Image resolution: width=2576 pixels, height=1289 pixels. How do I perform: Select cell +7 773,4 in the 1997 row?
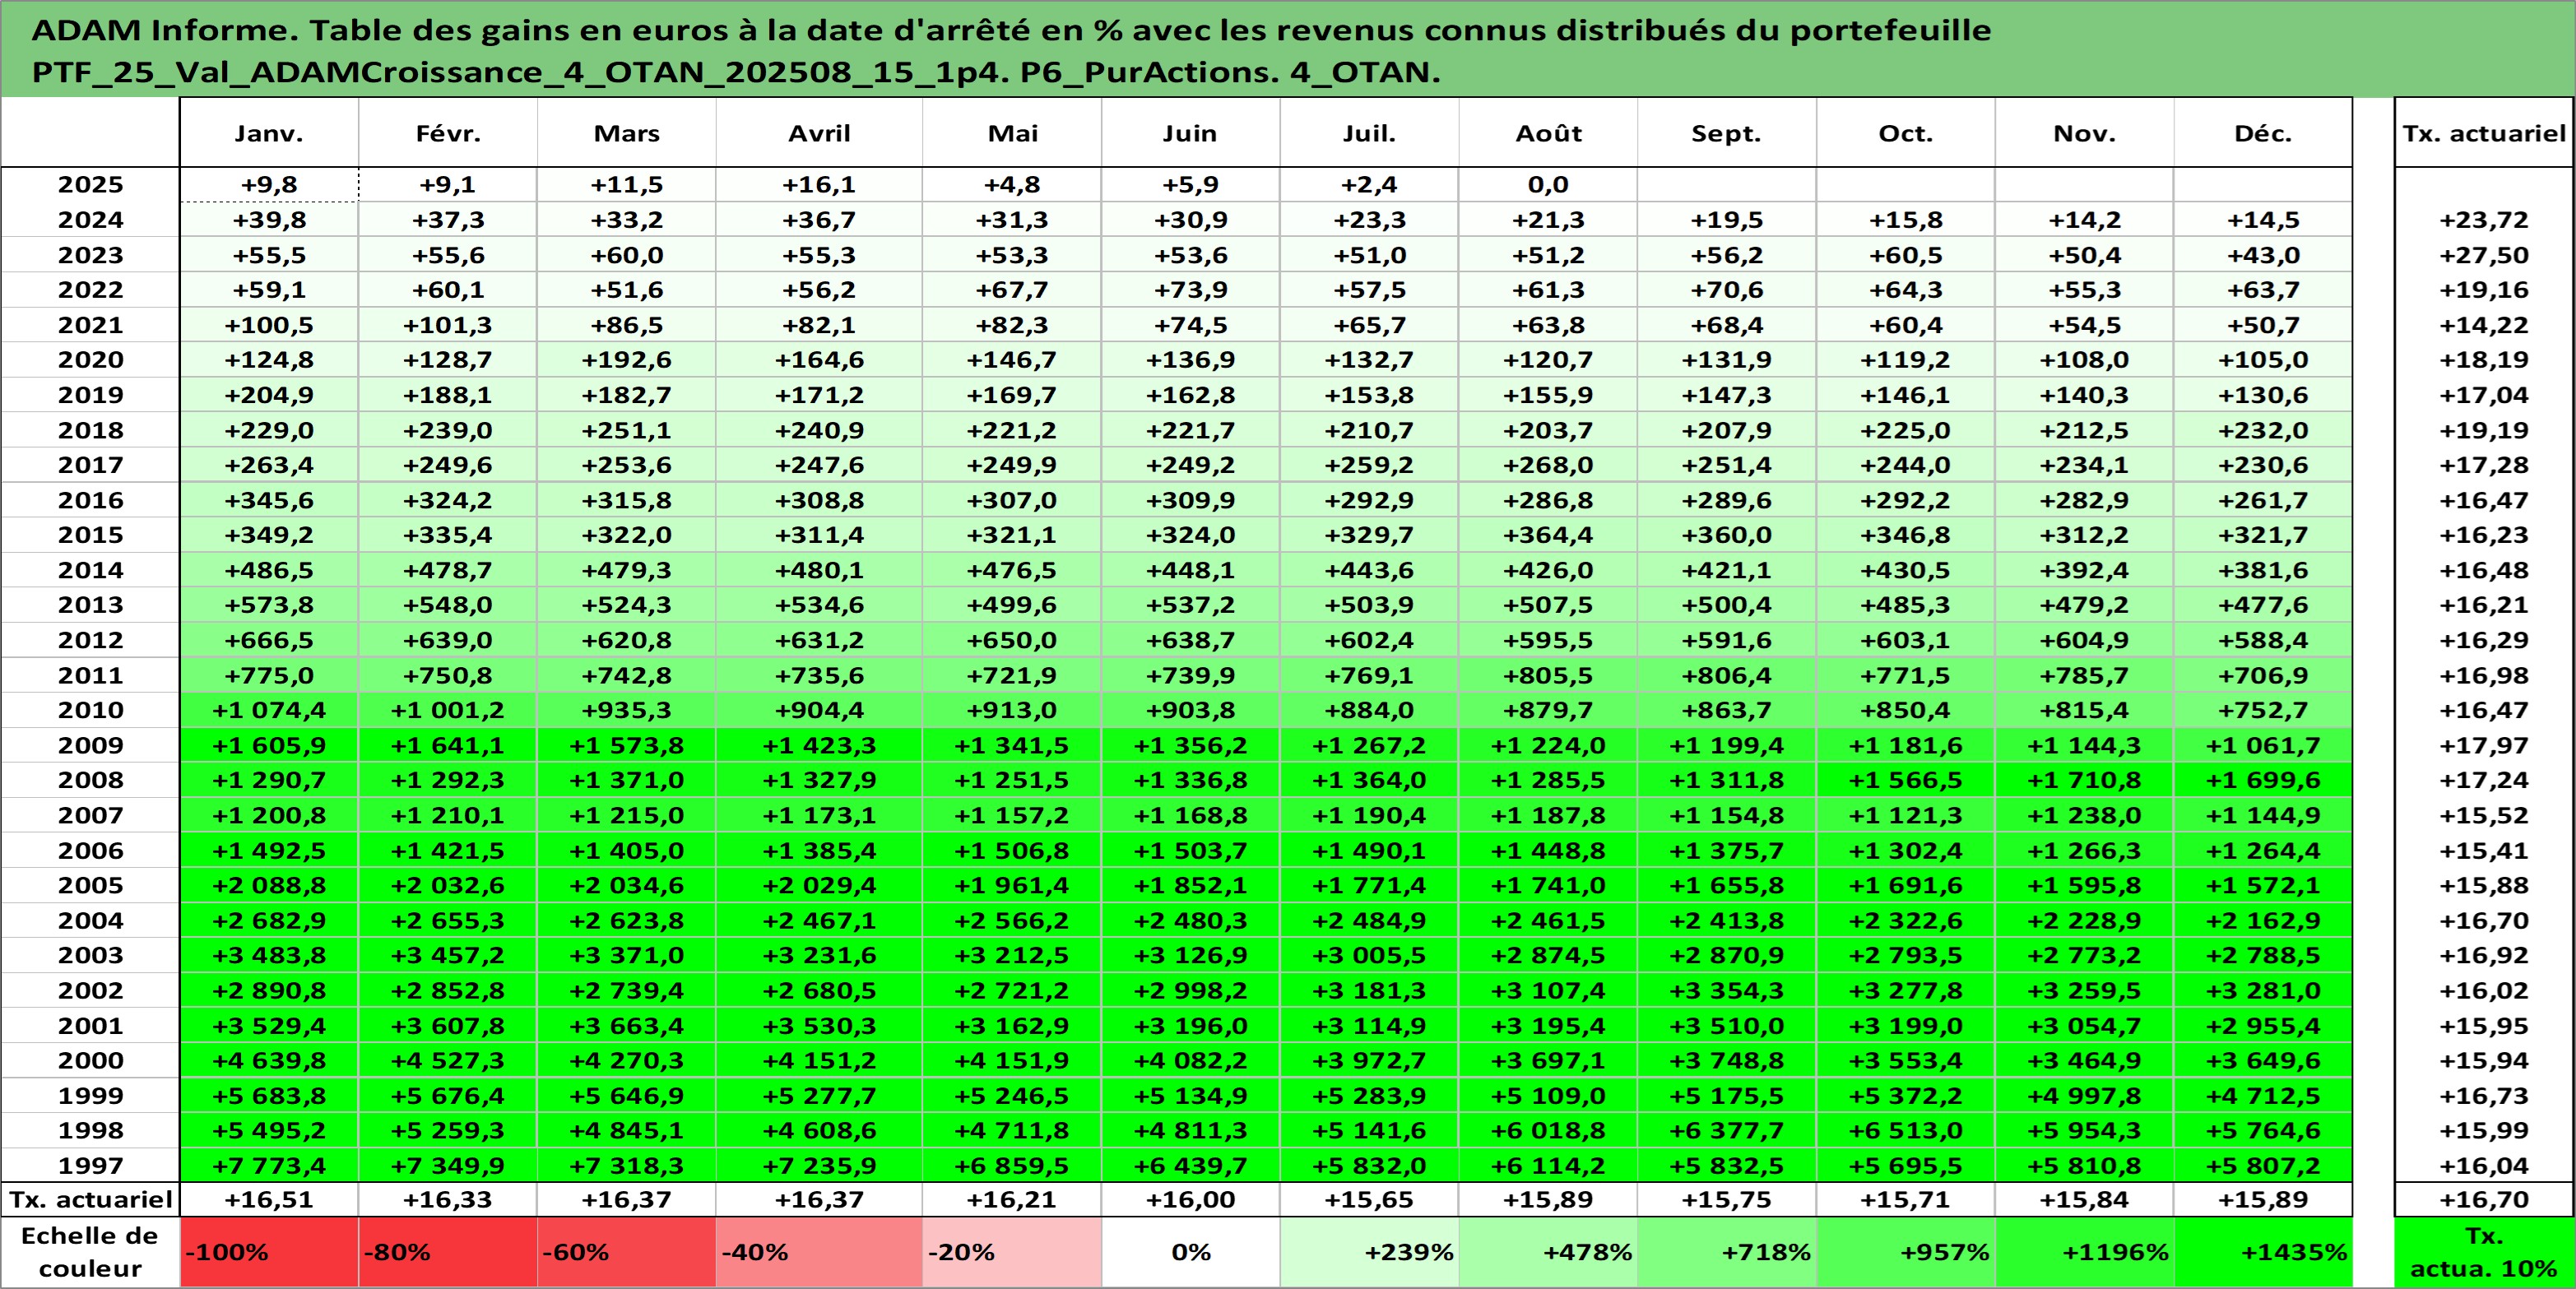[x=269, y=1165]
